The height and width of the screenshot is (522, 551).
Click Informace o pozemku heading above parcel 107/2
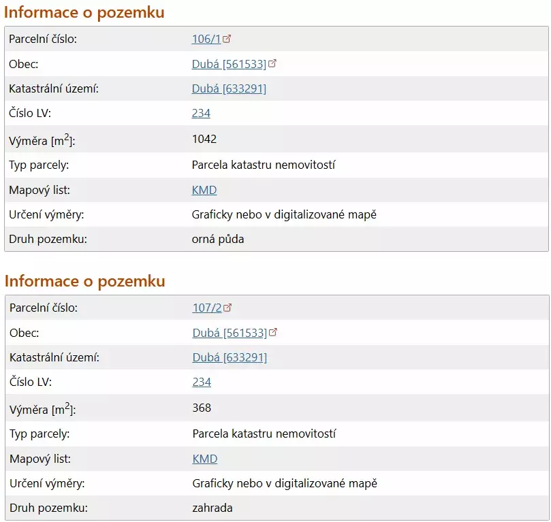[x=84, y=281]
